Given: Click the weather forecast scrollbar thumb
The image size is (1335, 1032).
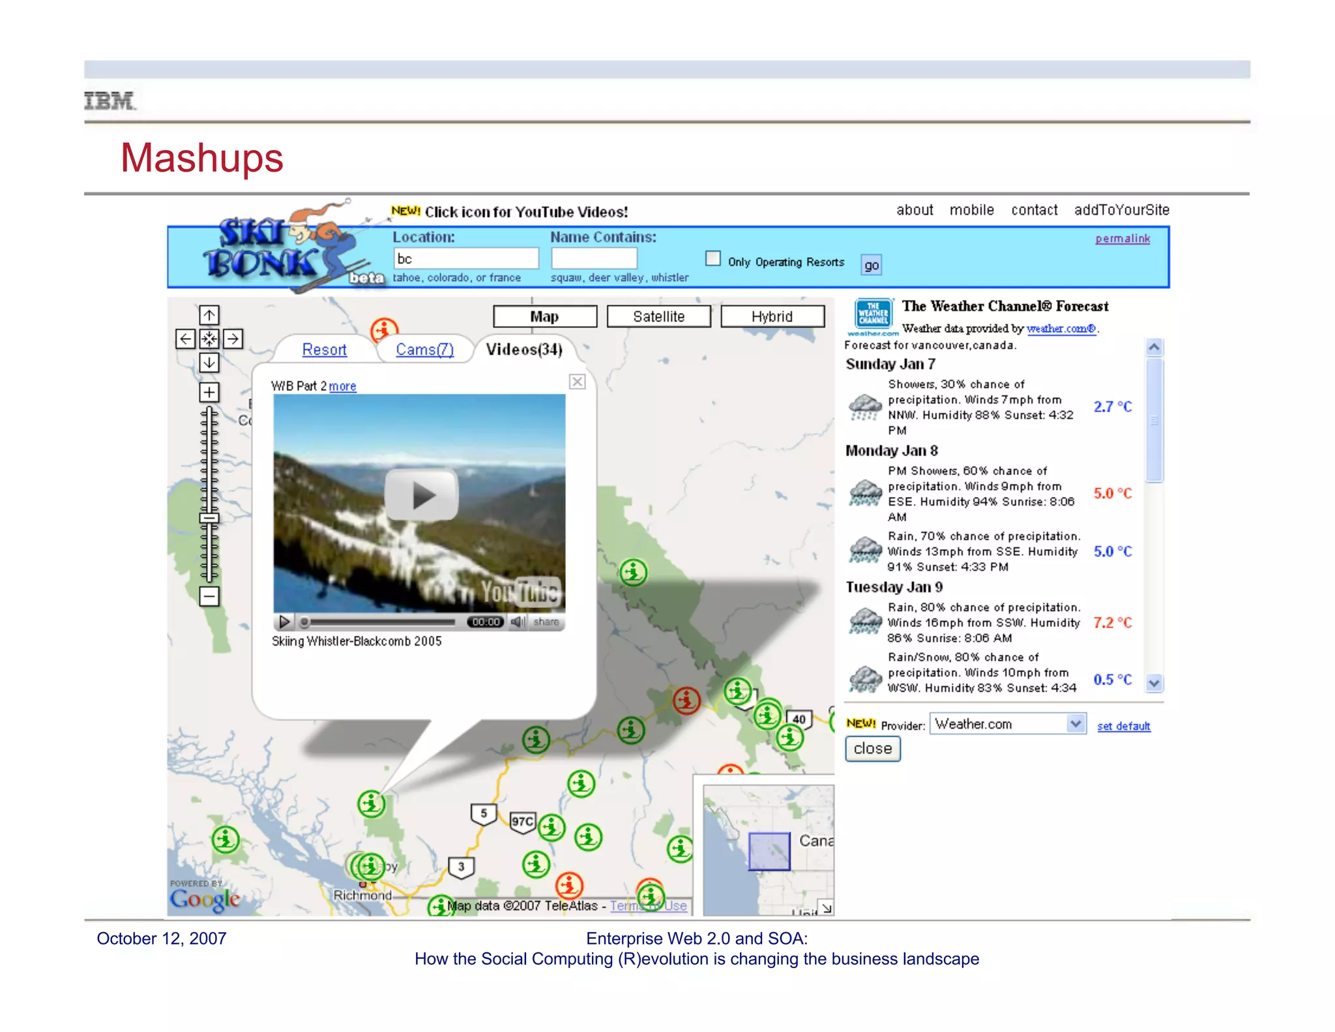Looking at the screenshot, I should [x=1154, y=420].
